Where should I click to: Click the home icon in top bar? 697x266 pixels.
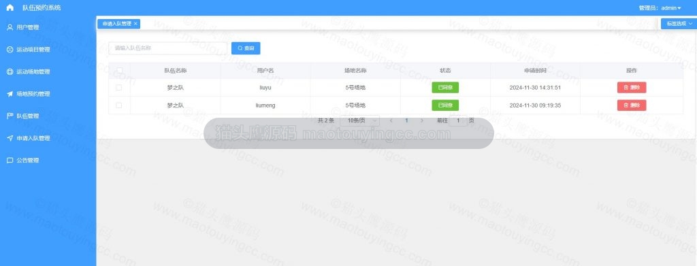click(x=10, y=7)
